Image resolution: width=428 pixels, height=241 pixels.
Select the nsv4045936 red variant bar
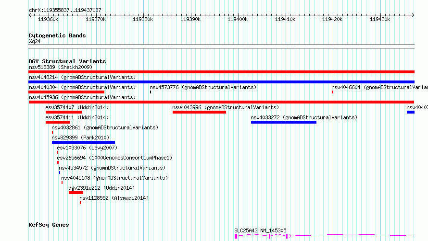(x=221, y=102)
